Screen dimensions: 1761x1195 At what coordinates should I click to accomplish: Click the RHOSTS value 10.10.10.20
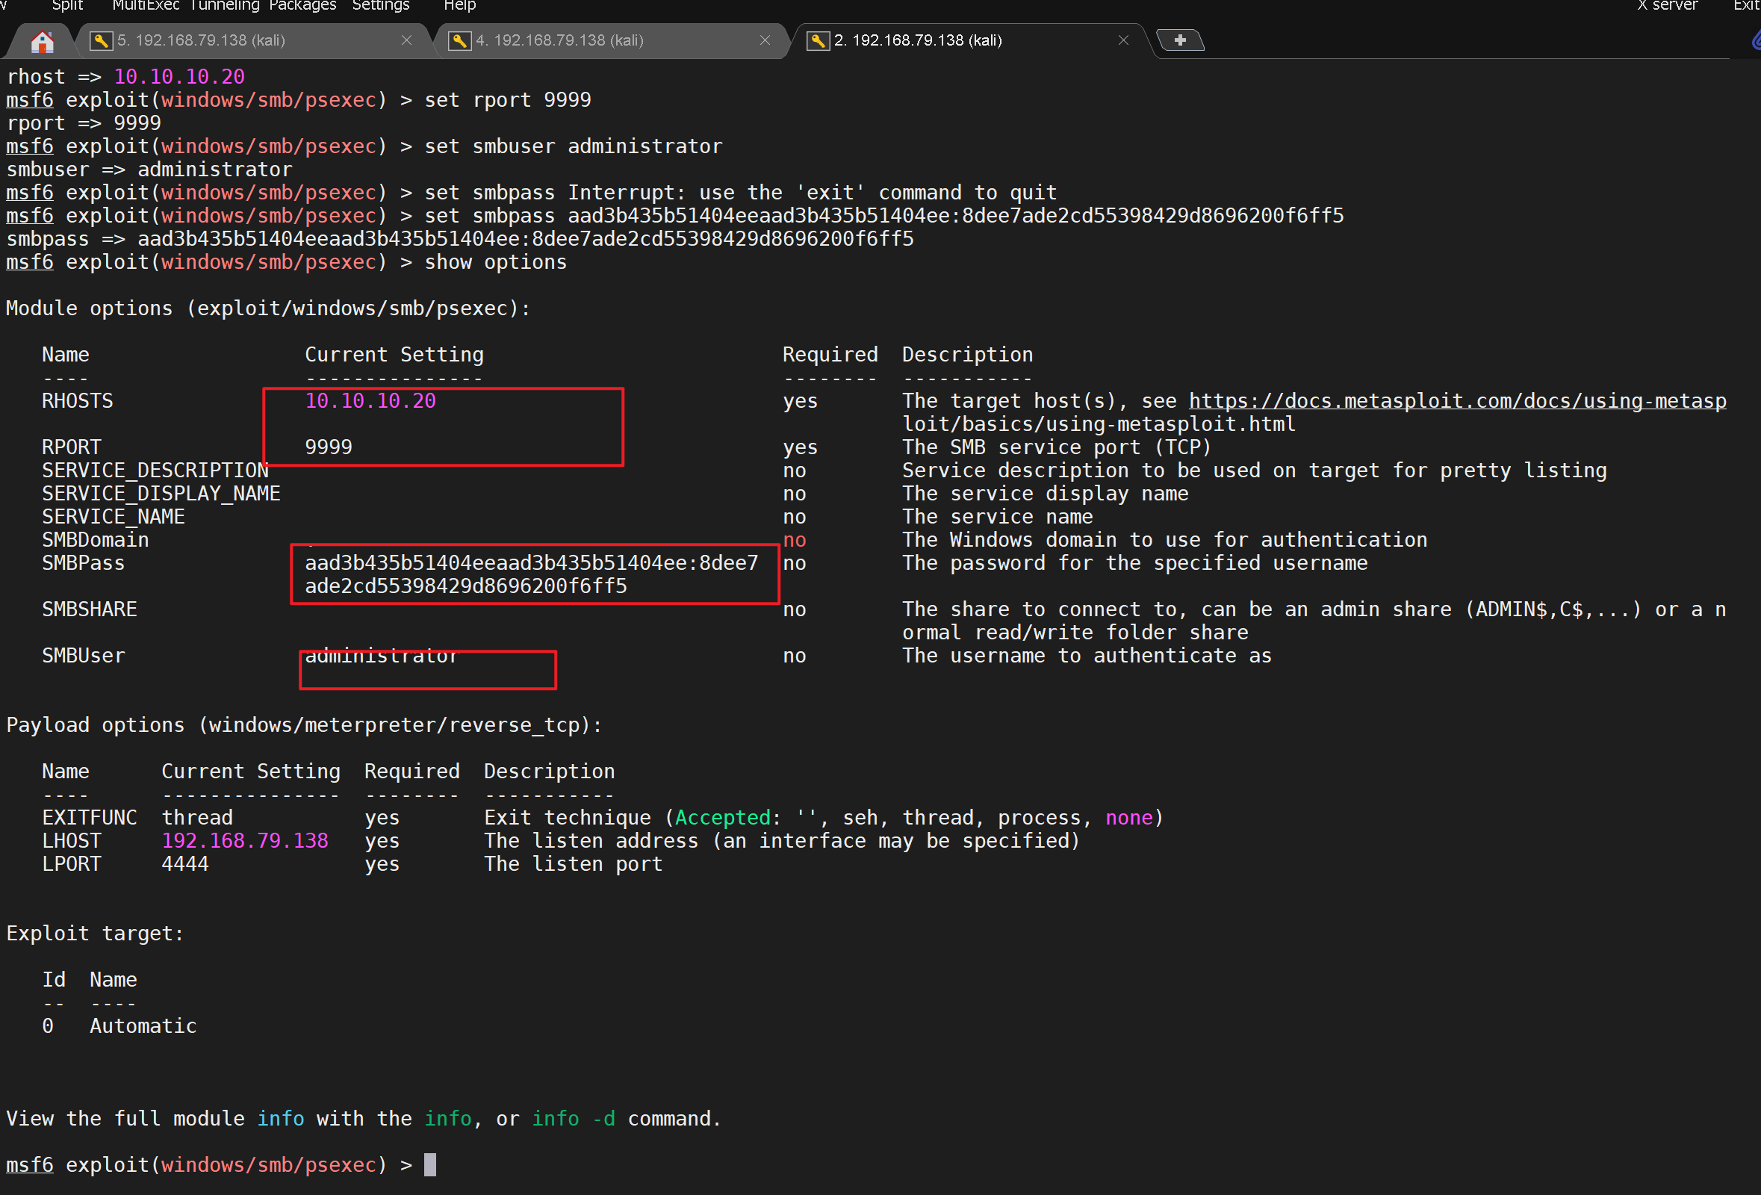[x=370, y=401]
